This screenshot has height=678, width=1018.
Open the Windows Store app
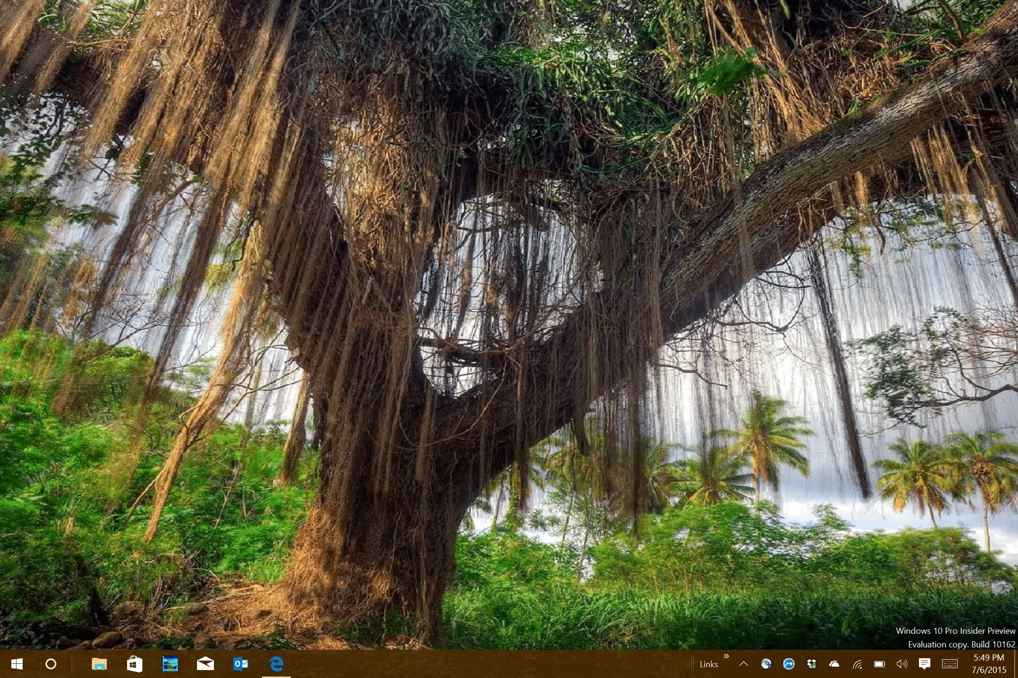click(135, 664)
